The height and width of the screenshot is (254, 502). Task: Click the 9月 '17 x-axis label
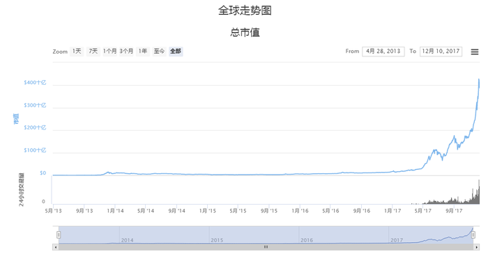click(x=454, y=211)
